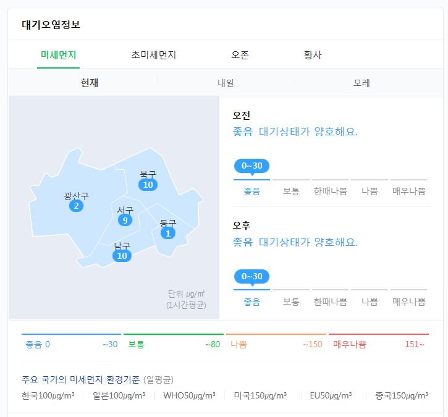Switch to the 미세먼지 tab
This screenshot has width=448, height=417.
click(x=58, y=55)
